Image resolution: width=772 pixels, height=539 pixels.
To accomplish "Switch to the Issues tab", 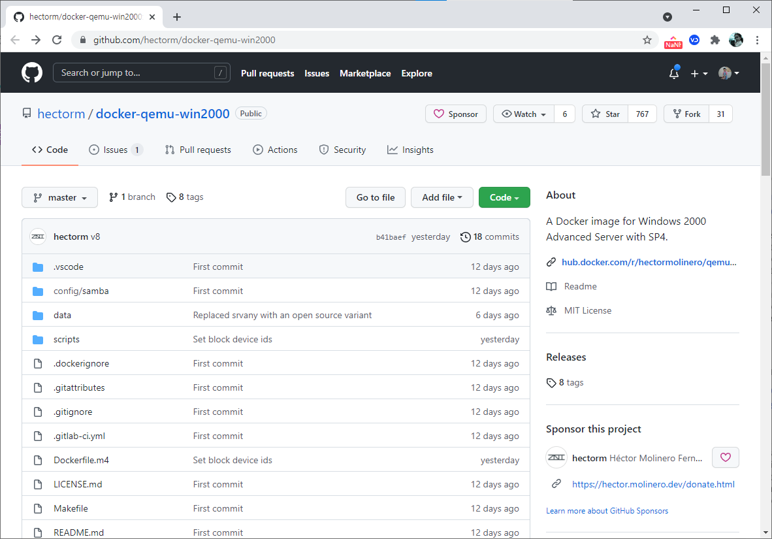I will [116, 150].
